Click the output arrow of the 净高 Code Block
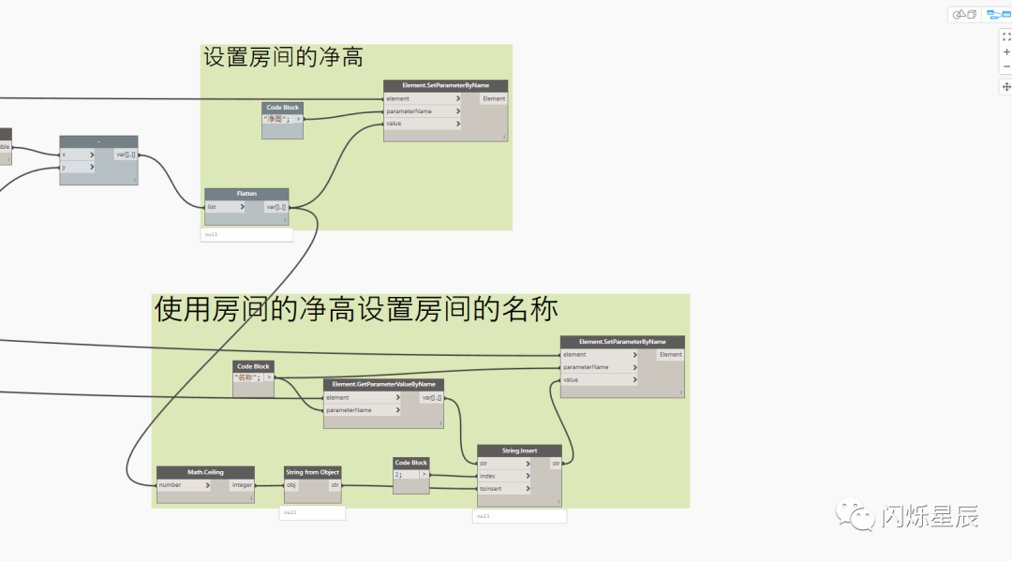The height and width of the screenshot is (561, 1012). (299, 119)
